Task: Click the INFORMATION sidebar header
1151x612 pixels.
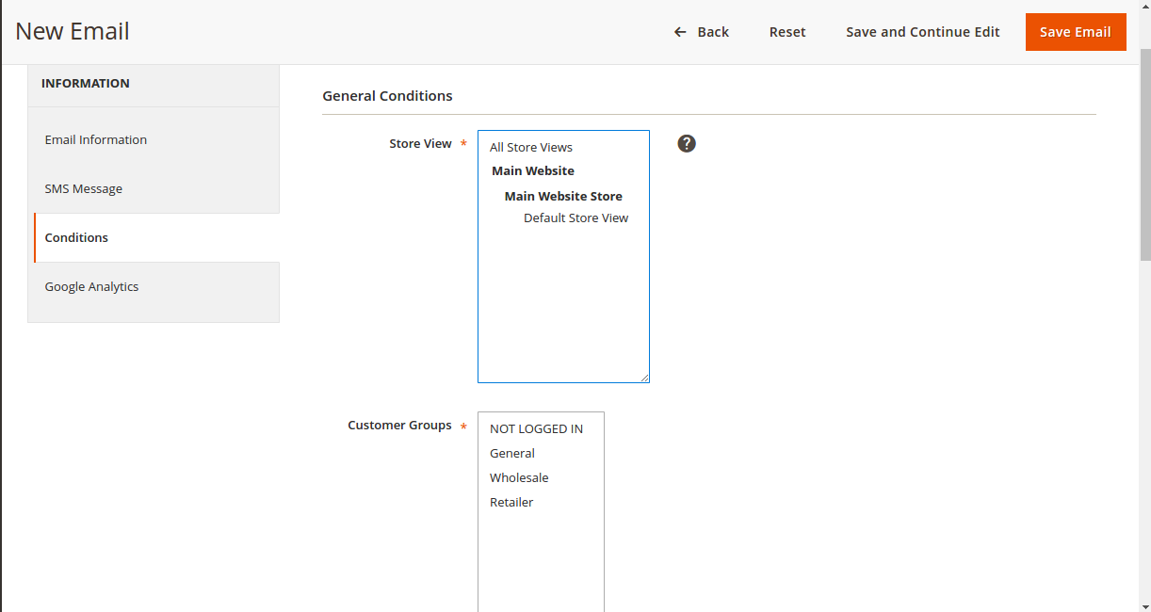Action: pos(86,83)
